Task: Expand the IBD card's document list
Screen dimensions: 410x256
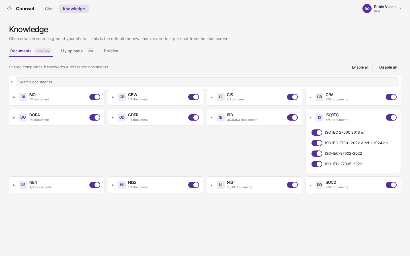Action: (212, 118)
